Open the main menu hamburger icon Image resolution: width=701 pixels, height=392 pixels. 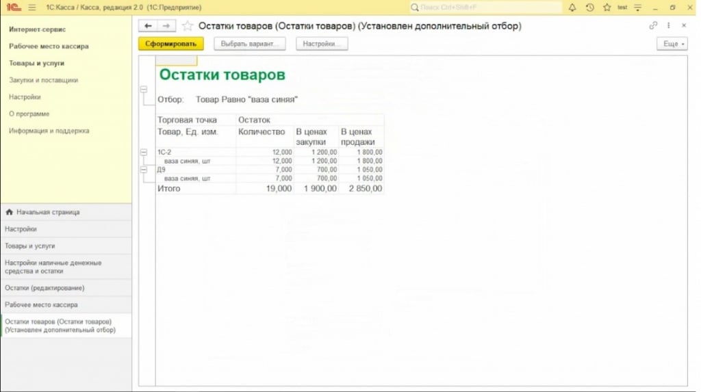pyautogui.click(x=31, y=7)
